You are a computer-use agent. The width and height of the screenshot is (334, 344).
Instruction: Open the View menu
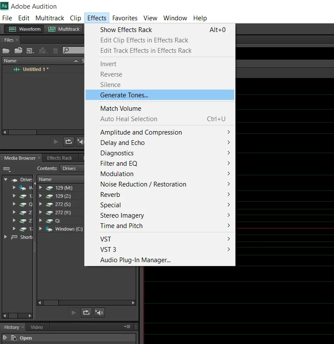pos(150,18)
